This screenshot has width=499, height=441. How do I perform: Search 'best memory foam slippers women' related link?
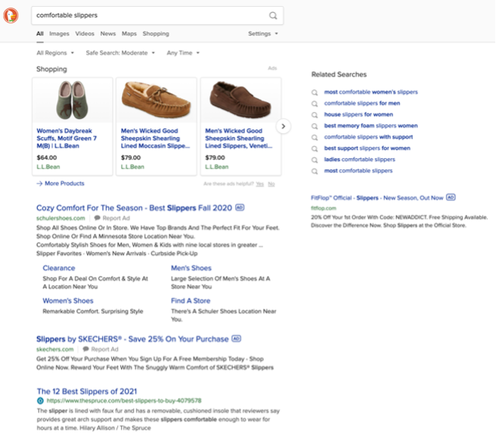(370, 126)
